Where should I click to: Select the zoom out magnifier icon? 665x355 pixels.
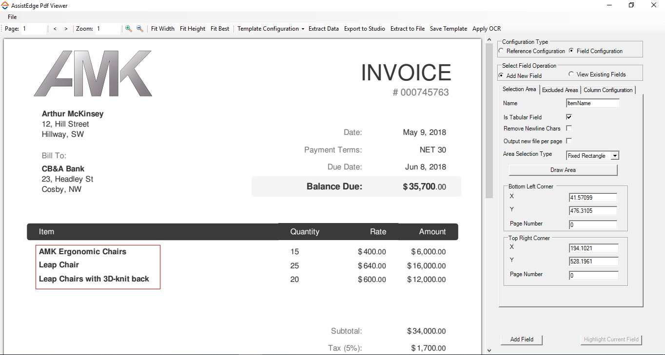click(139, 28)
